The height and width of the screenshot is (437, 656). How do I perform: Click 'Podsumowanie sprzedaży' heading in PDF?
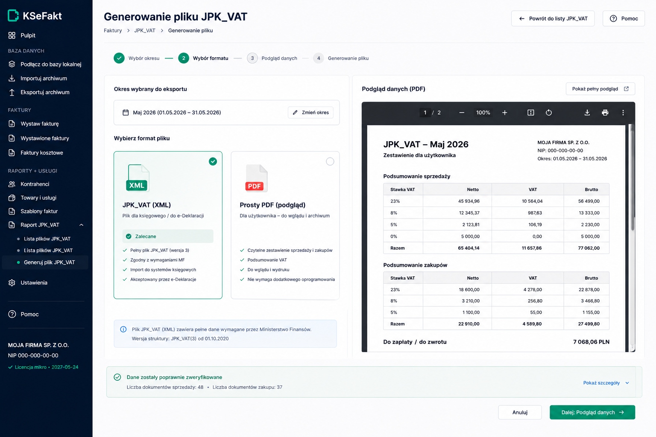click(416, 176)
